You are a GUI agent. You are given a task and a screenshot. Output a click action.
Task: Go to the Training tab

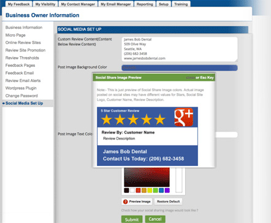click(x=181, y=4)
